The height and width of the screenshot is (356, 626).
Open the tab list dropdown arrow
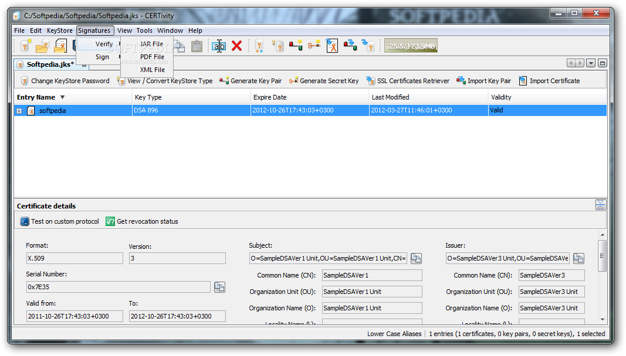click(x=591, y=63)
